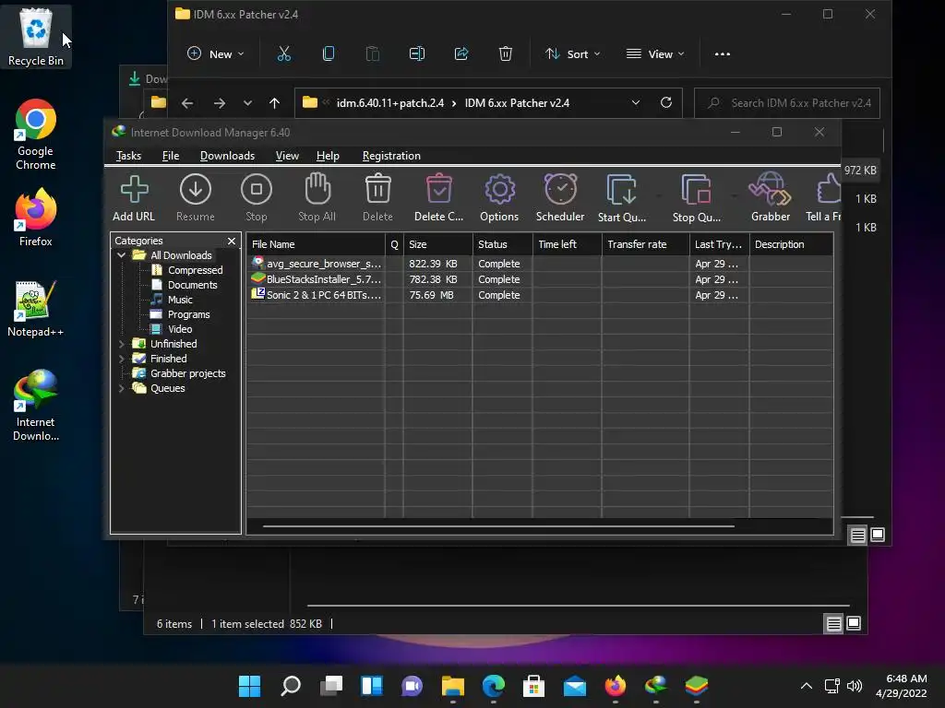945x708 pixels.
Task: Click the Cut scissors icon in Explorer
Action: (x=284, y=54)
